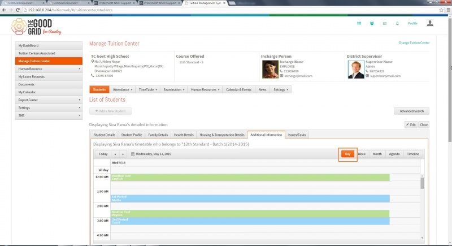Select Week view in calendar
The width and height of the screenshot is (452, 246).
pos(362,154)
